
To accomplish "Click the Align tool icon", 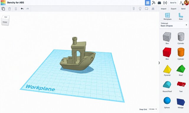I will [x=153, y=9].
